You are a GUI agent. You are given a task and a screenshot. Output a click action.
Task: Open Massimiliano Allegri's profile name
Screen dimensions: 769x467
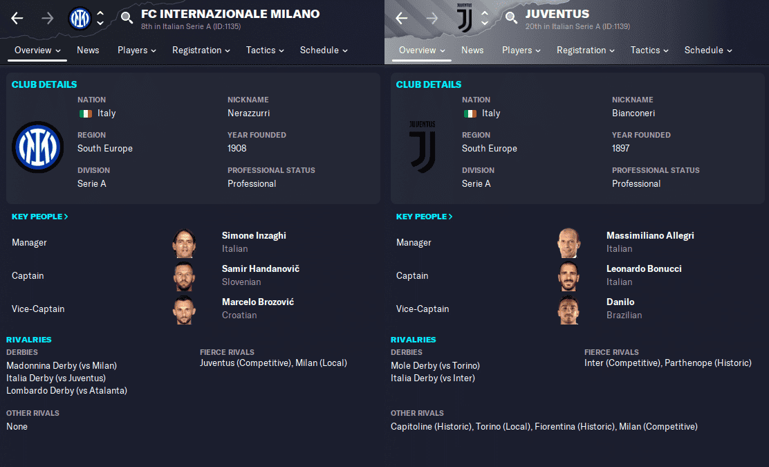click(650, 235)
